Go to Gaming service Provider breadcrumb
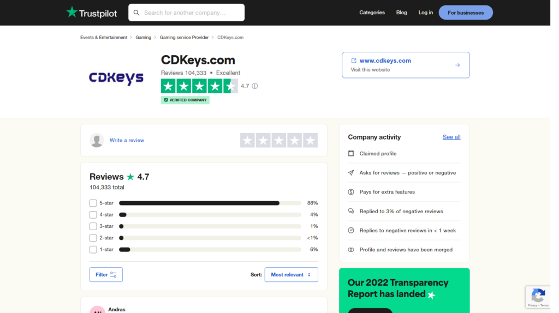 [x=184, y=38]
